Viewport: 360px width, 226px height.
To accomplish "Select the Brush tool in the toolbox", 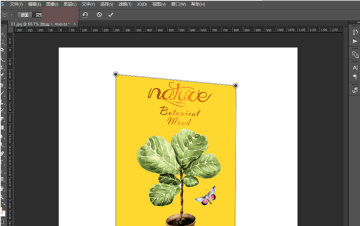I will pyautogui.click(x=2, y=93).
